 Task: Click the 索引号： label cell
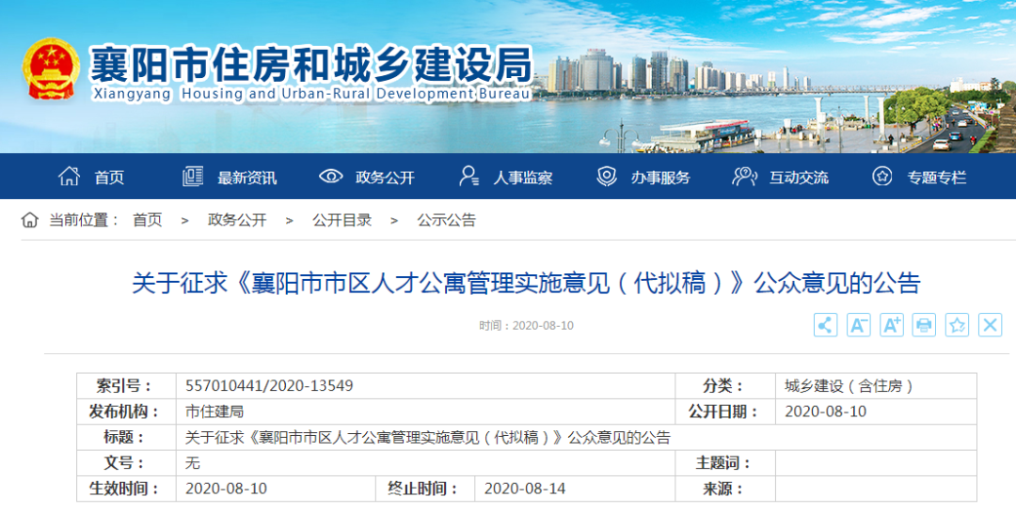(126, 385)
